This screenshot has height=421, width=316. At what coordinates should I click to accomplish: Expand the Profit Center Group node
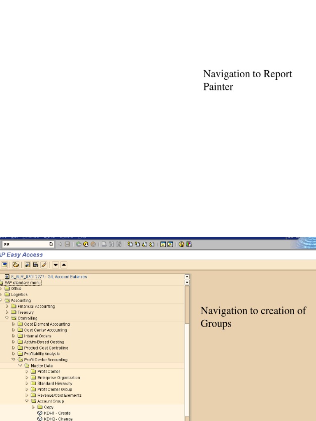point(27,389)
